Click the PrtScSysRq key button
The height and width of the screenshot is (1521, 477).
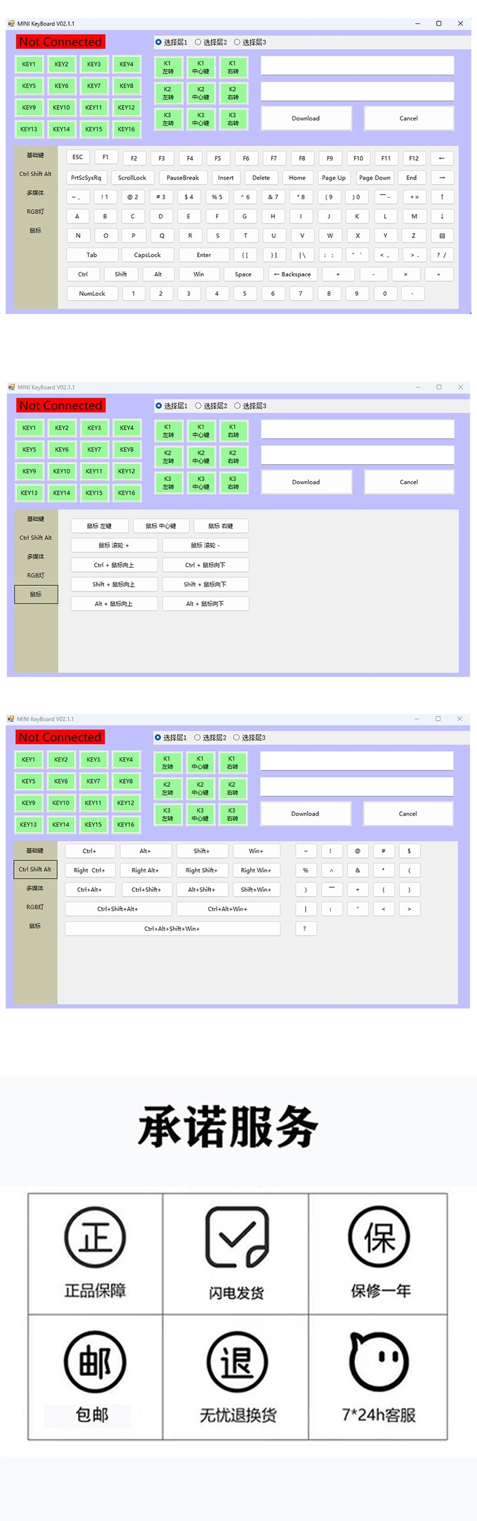coord(87,178)
